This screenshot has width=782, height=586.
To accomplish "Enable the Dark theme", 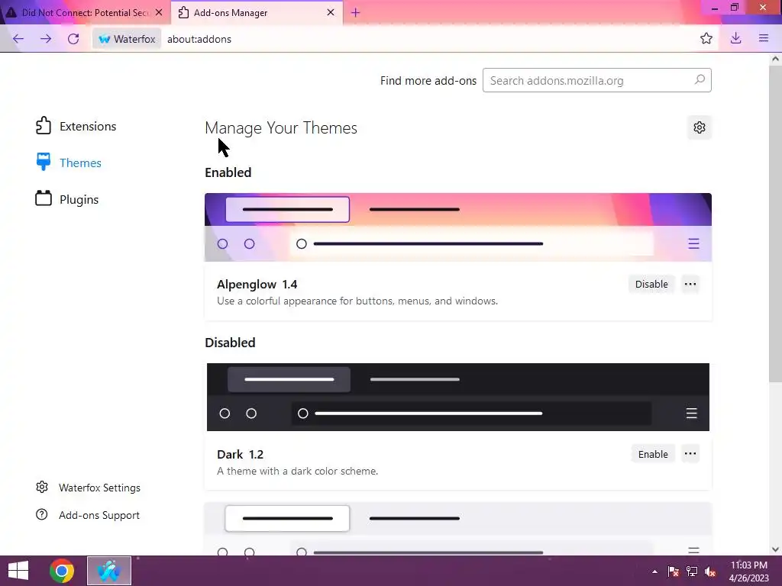I will (x=653, y=454).
